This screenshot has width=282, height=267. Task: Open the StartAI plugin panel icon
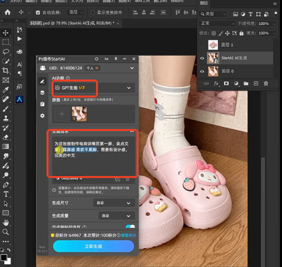[19, 99]
